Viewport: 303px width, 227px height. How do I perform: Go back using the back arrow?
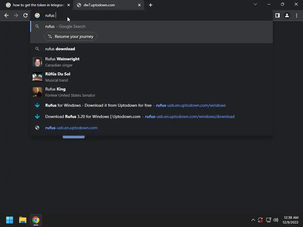[7, 15]
